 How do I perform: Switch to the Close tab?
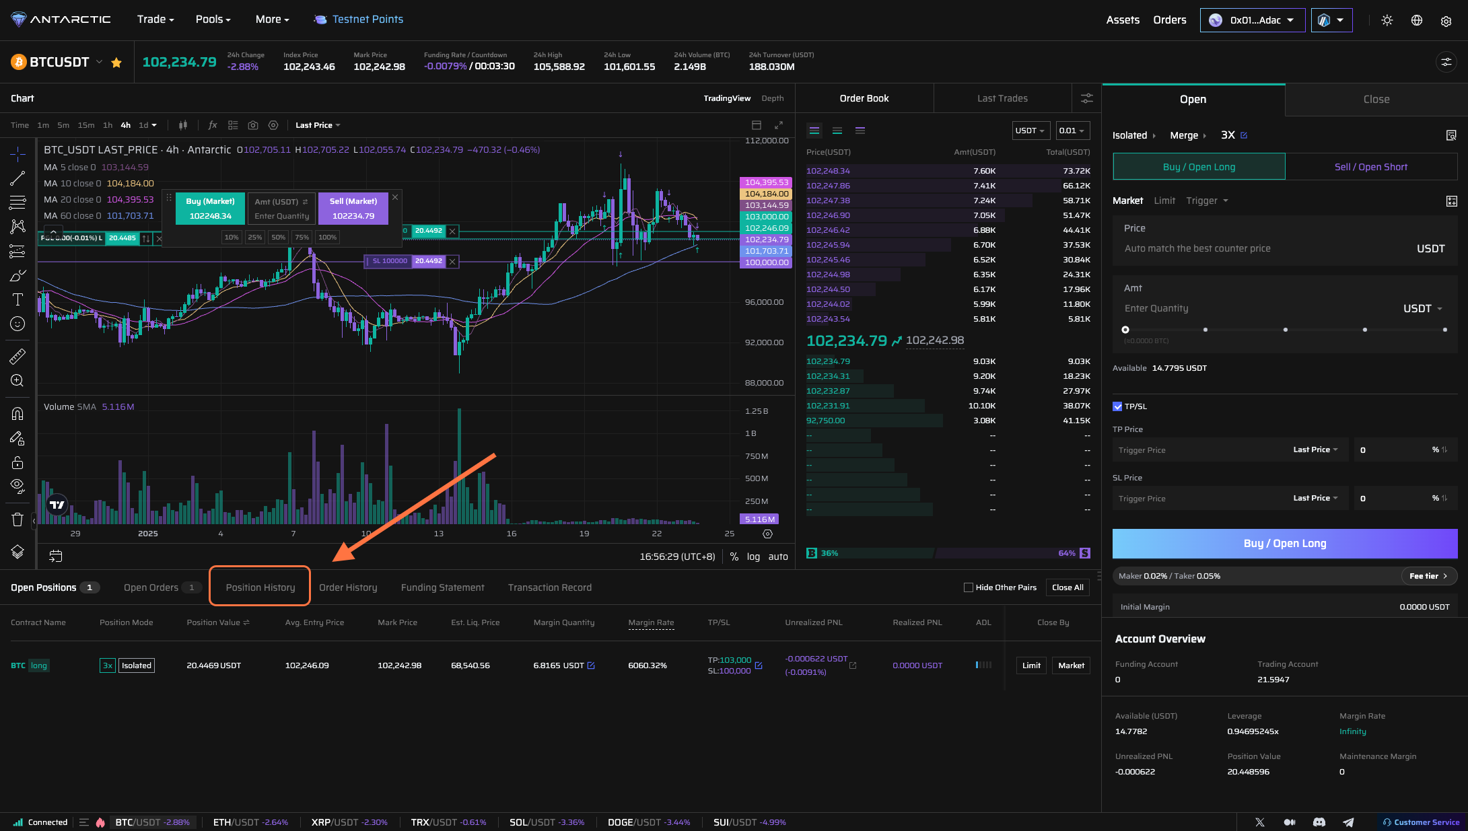pyautogui.click(x=1376, y=99)
